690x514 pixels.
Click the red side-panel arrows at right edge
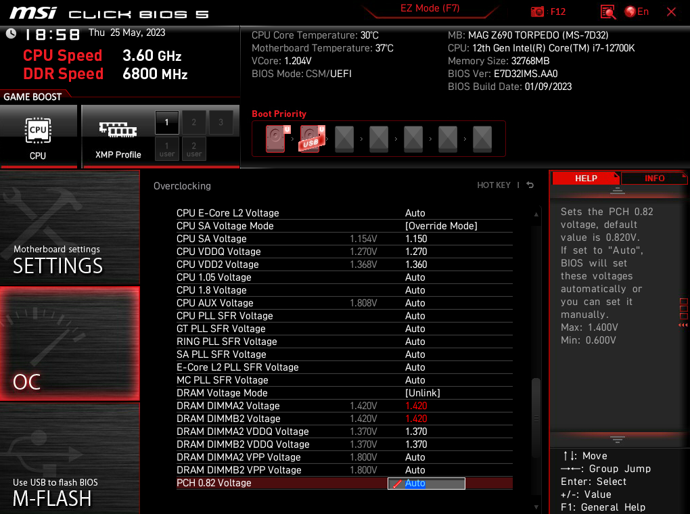[x=683, y=325]
